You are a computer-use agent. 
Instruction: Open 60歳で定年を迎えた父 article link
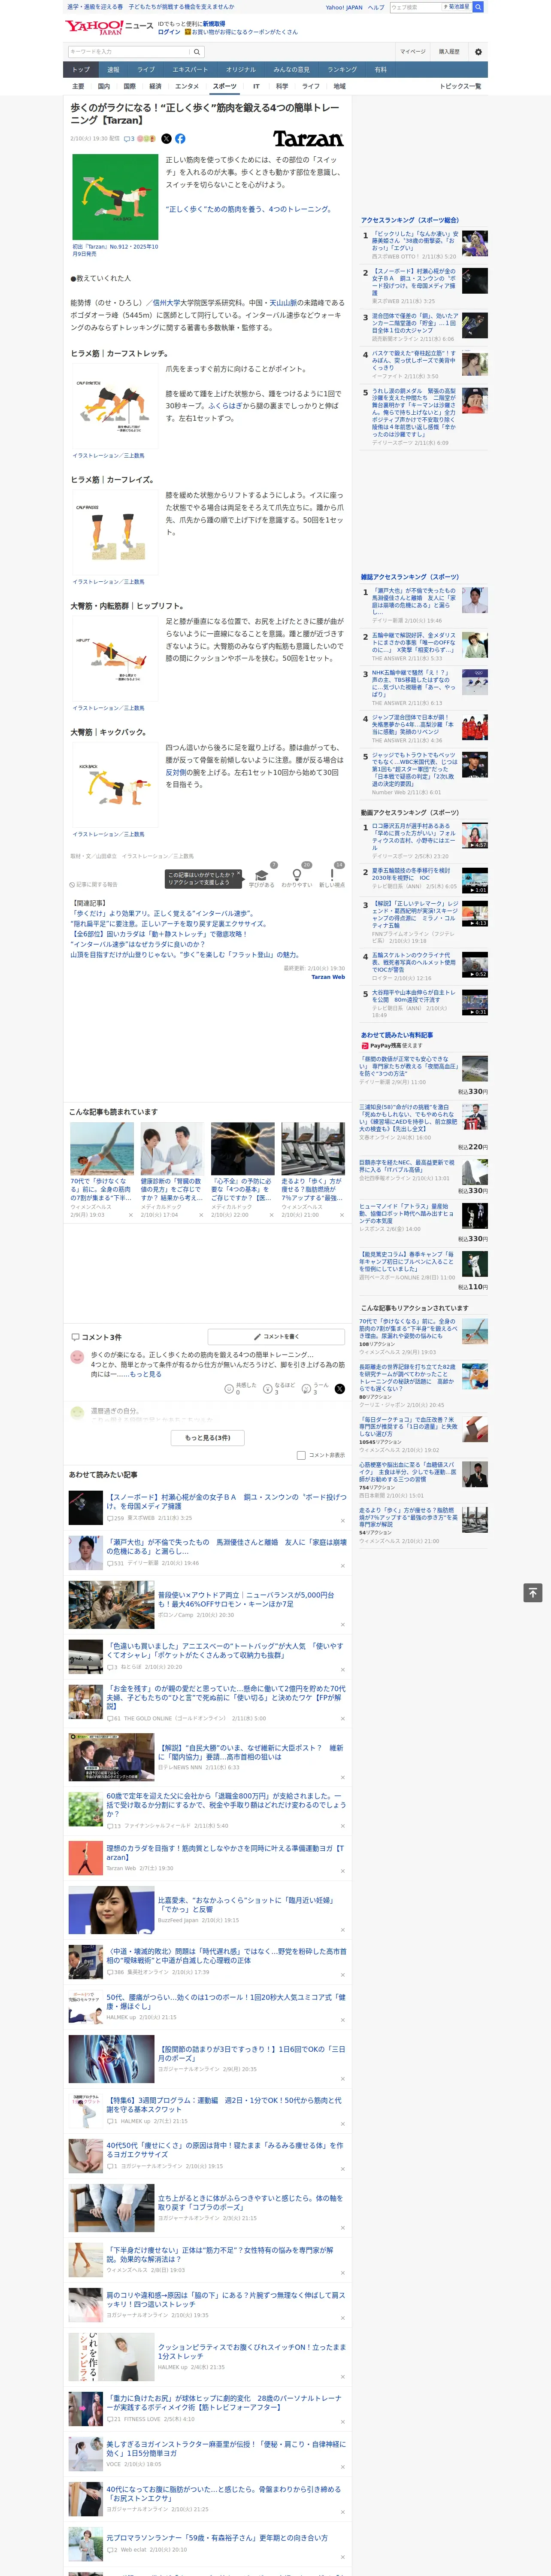226,1805
